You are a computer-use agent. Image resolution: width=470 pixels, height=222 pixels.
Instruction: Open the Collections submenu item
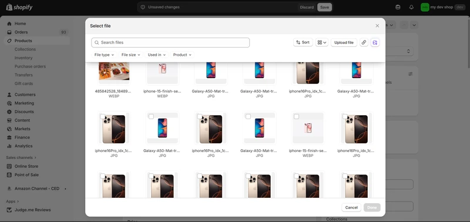tap(25, 49)
